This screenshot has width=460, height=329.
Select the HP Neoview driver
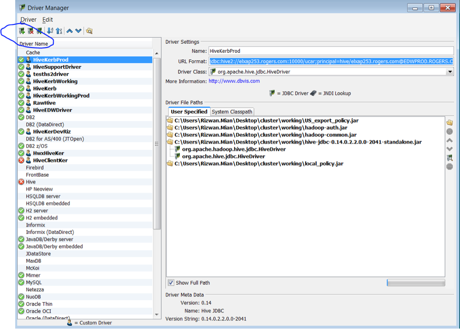point(85,189)
